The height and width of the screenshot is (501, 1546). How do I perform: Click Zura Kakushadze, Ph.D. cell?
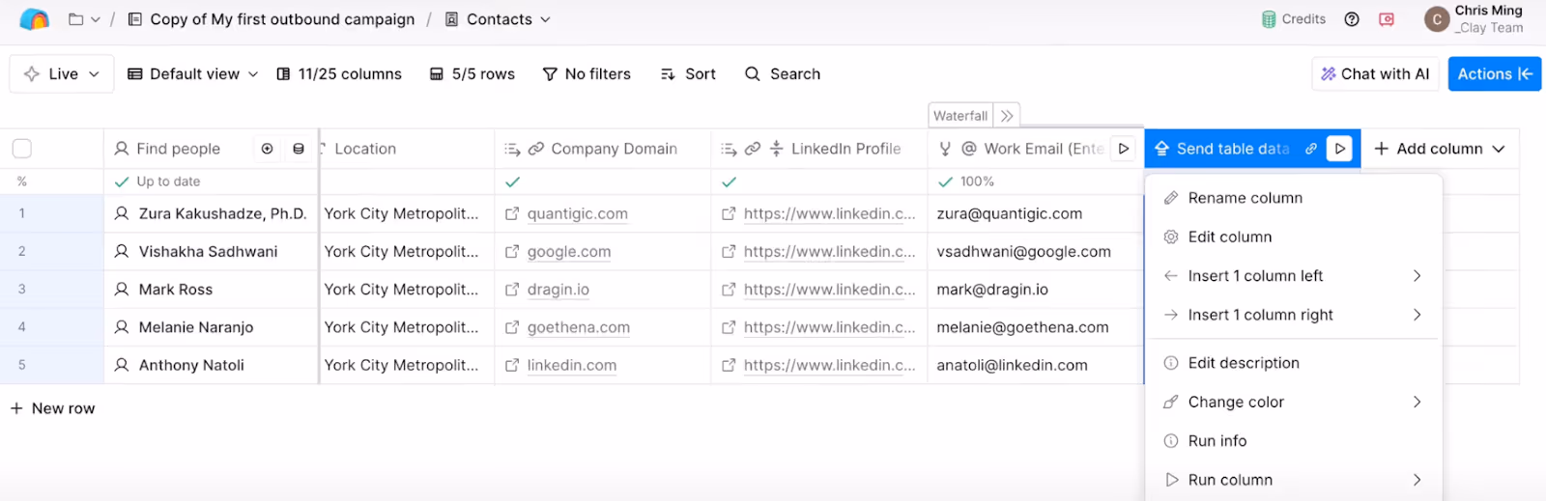(x=211, y=213)
